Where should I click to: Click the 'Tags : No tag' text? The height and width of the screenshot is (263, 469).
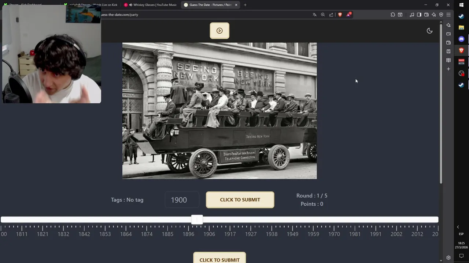coord(127,200)
